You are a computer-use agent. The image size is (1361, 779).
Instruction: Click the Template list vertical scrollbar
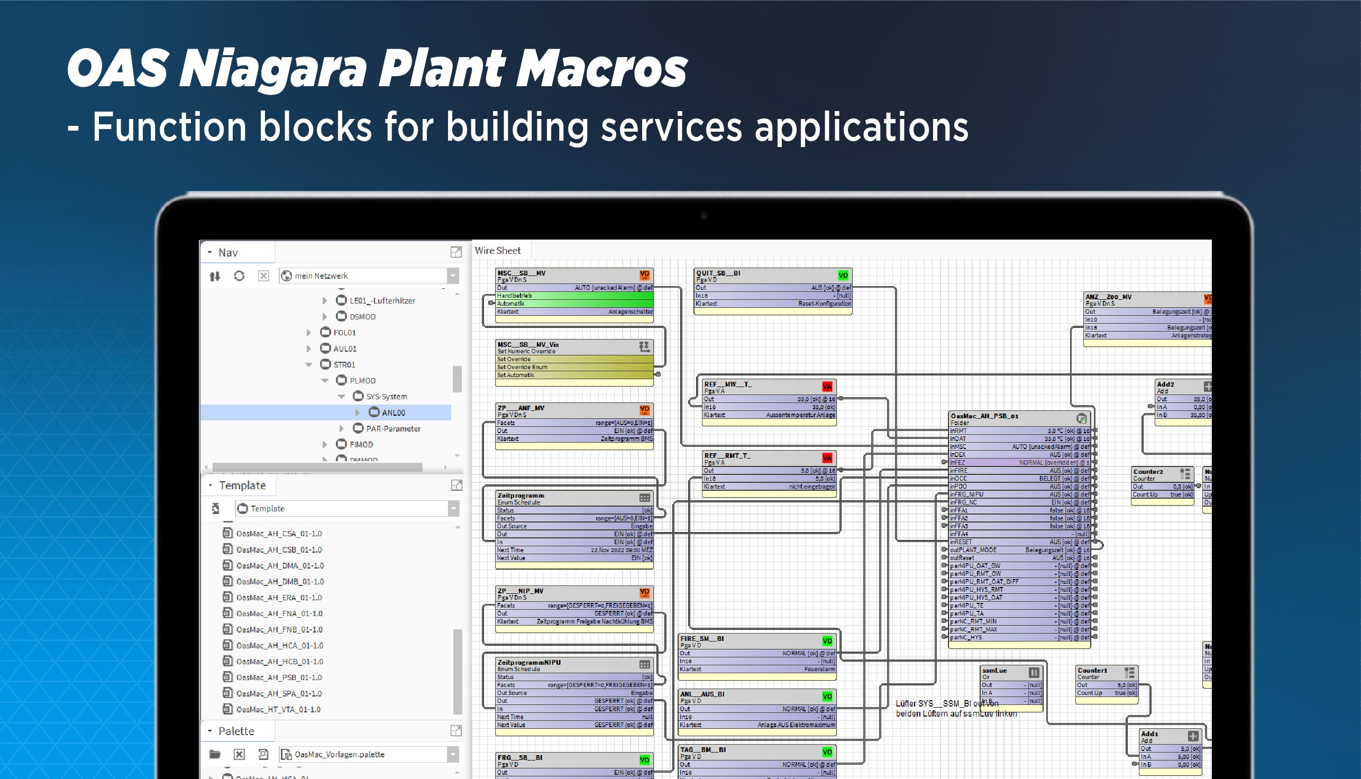[458, 672]
